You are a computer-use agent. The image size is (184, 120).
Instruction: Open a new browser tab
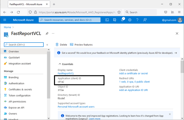(x=54, y=4)
